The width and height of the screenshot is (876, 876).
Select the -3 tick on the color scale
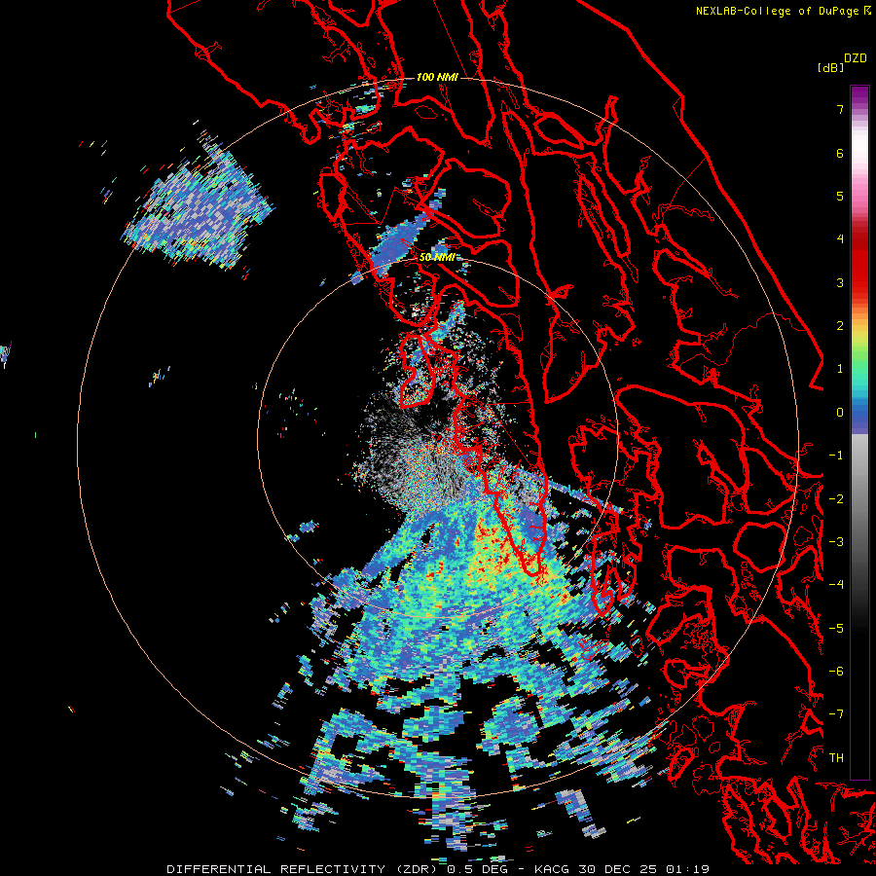pos(836,542)
